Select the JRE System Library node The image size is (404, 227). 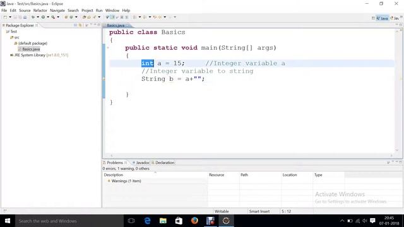(39, 55)
